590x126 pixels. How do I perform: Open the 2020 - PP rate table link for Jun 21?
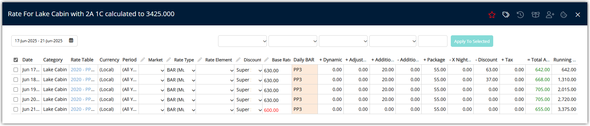coord(83,109)
